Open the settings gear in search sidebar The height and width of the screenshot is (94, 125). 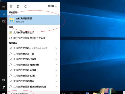point(3,80)
